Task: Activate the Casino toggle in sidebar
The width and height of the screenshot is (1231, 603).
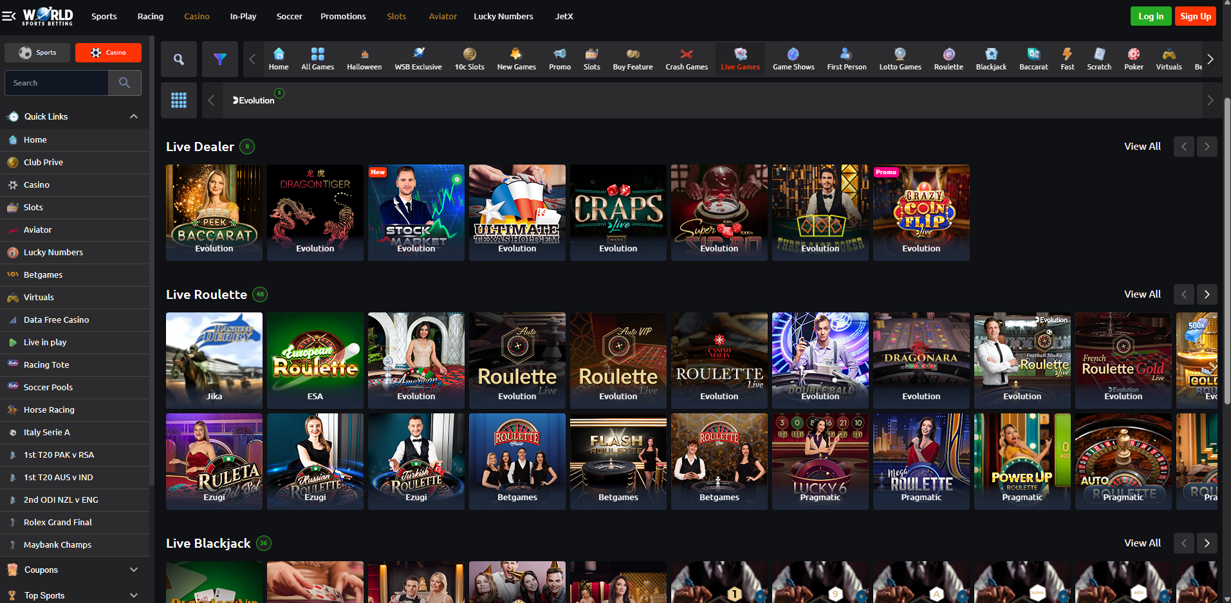Action: click(x=108, y=52)
